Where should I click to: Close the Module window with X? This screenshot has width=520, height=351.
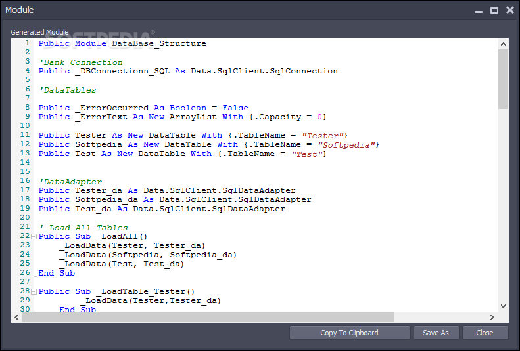click(x=510, y=10)
